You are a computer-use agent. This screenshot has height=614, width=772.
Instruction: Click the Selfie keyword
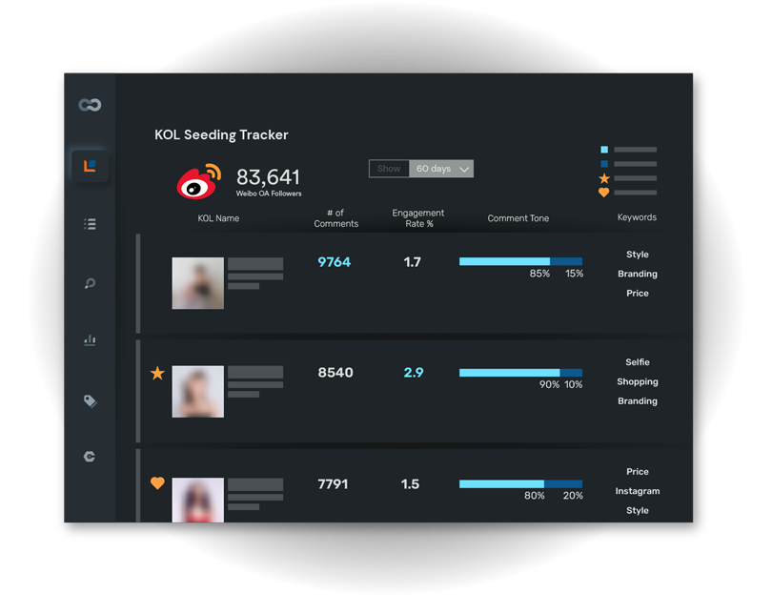pyautogui.click(x=638, y=362)
